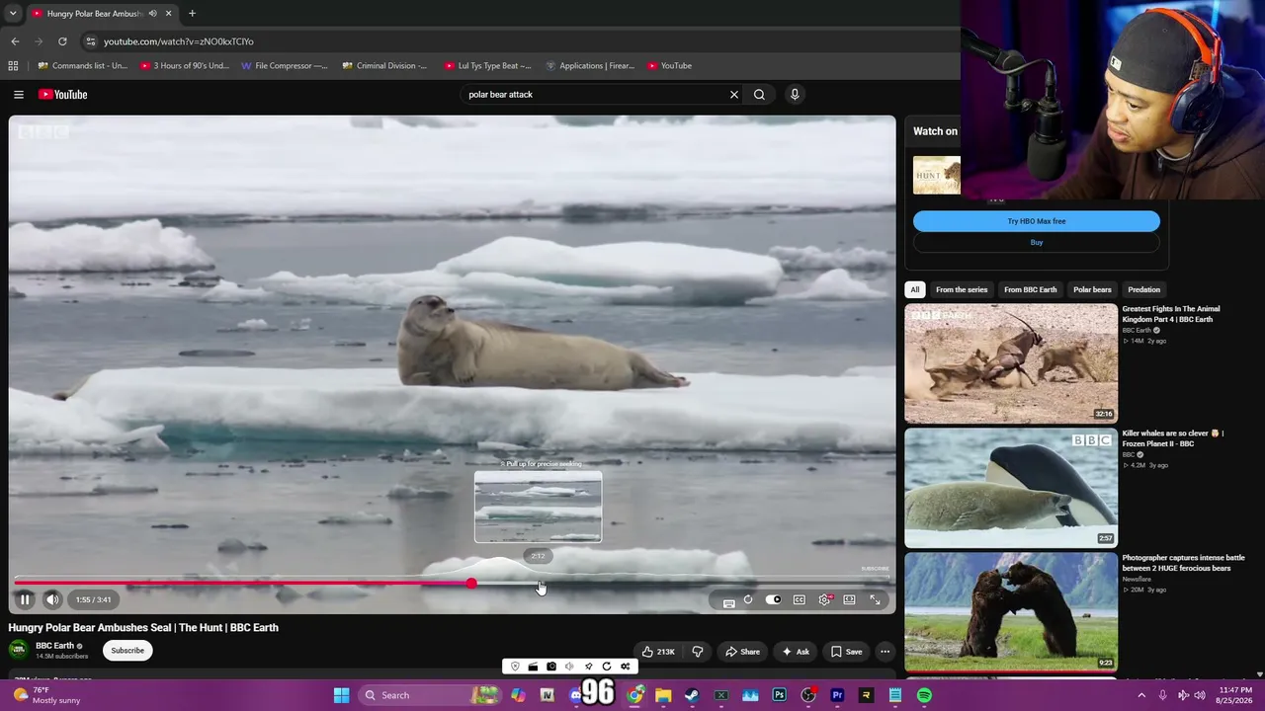The height and width of the screenshot is (711, 1265).
Task: Click the Share button
Action: (742, 652)
